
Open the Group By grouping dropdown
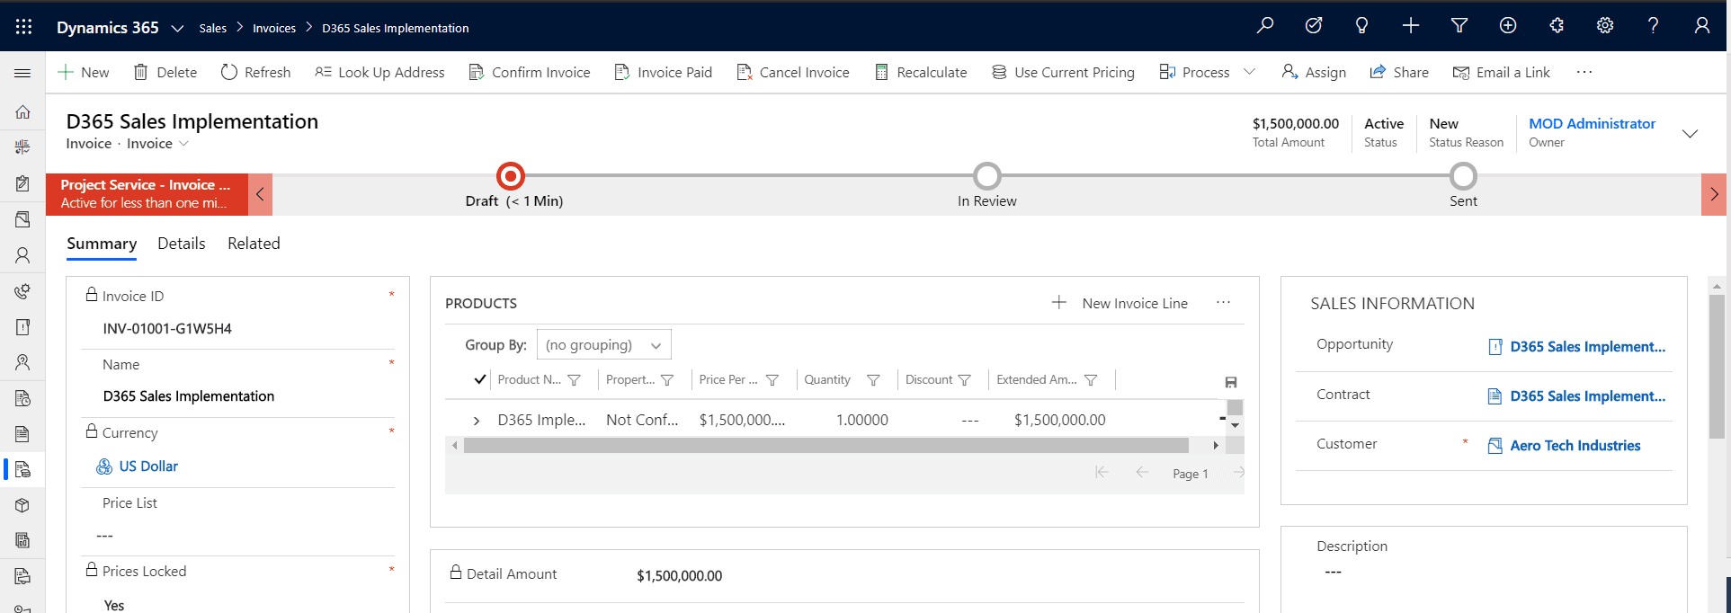click(603, 345)
